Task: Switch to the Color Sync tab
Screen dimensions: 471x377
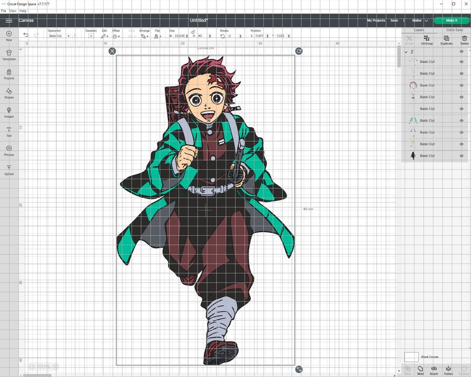Action: tap(454, 30)
